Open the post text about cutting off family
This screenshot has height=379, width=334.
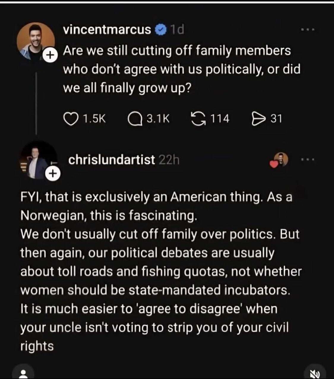(181, 69)
